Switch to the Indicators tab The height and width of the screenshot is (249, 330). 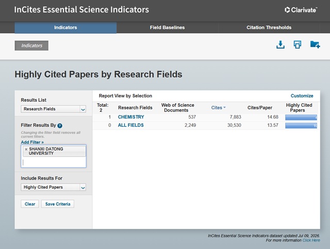coord(65,27)
